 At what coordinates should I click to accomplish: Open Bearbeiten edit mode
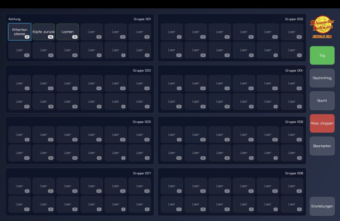pos(322,146)
